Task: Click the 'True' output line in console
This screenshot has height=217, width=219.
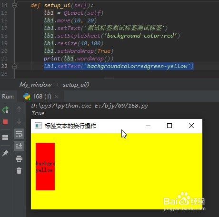Action: [38, 113]
